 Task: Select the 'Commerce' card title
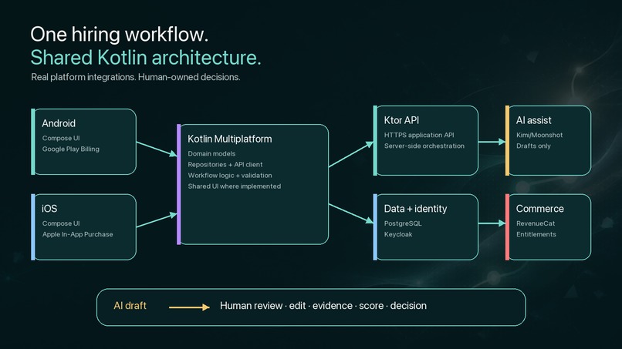point(539,209)
